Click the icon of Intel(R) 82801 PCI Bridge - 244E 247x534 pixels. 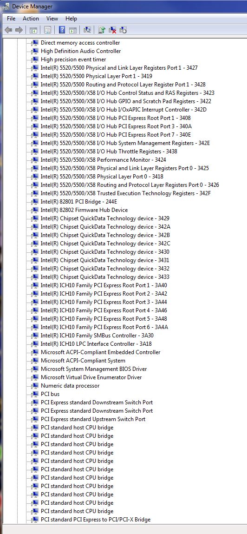35,202
